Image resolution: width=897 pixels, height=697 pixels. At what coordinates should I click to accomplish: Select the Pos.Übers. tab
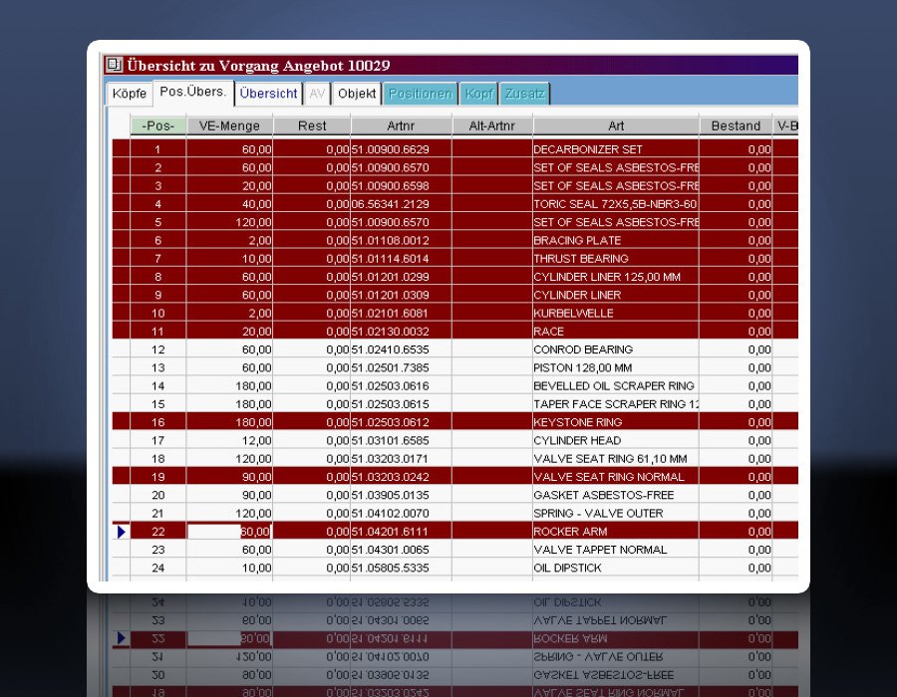[x=193, y=92]
